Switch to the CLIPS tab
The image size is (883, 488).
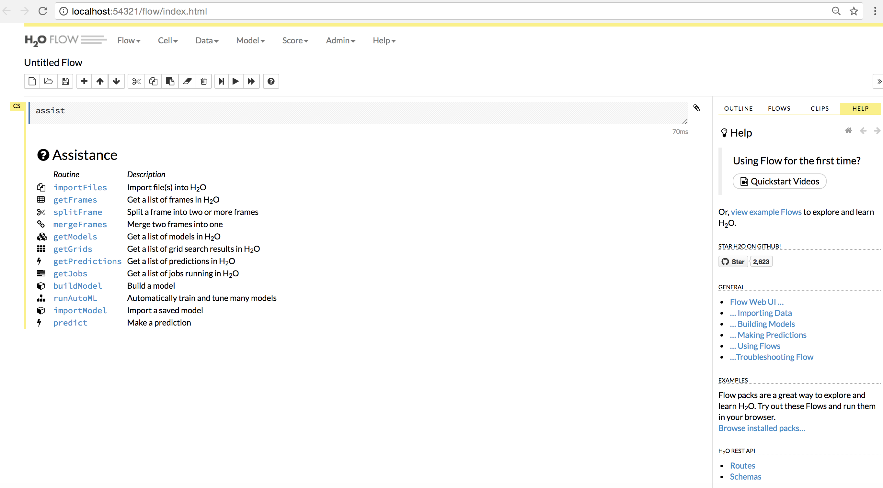(x=819, y=108)
